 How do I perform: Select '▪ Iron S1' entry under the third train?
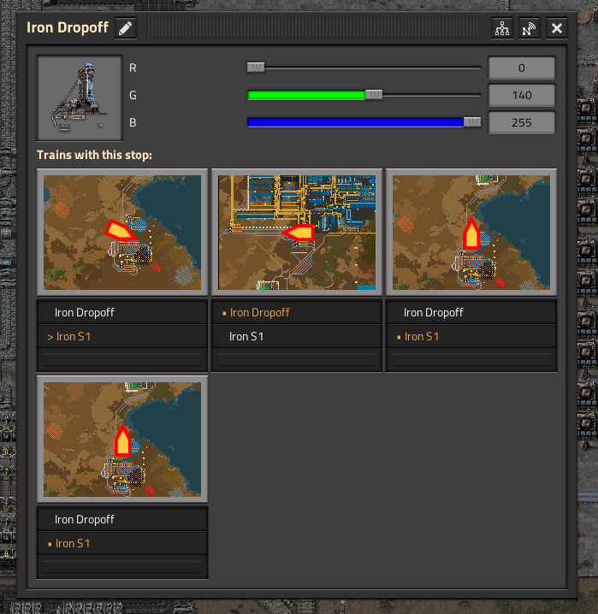click(x=471, y=336)
